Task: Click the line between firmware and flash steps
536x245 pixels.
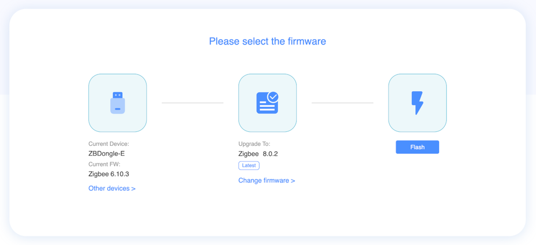Action: tap(343, 103)
